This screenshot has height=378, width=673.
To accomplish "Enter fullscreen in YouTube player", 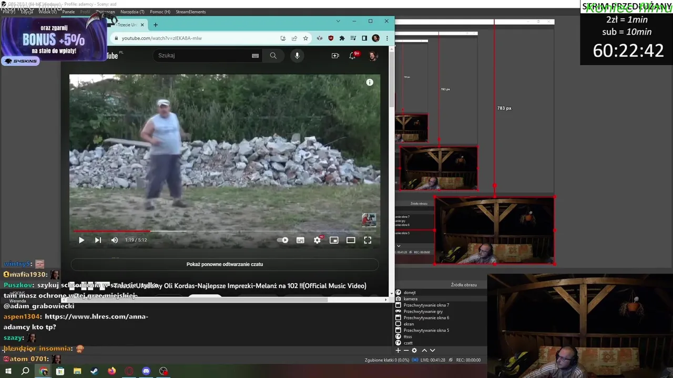I will [368, 240].
